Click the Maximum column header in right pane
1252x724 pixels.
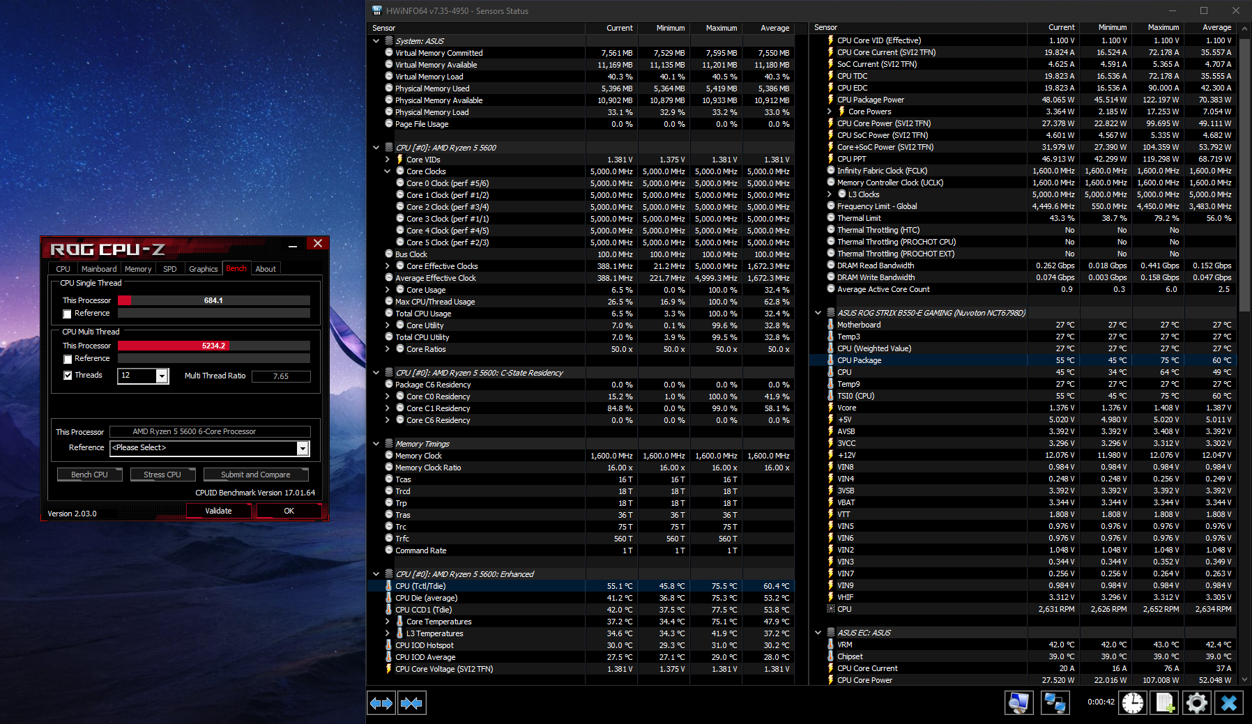point(1158,28)
